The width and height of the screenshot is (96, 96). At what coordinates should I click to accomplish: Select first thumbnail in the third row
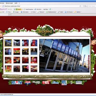point(8,60)
